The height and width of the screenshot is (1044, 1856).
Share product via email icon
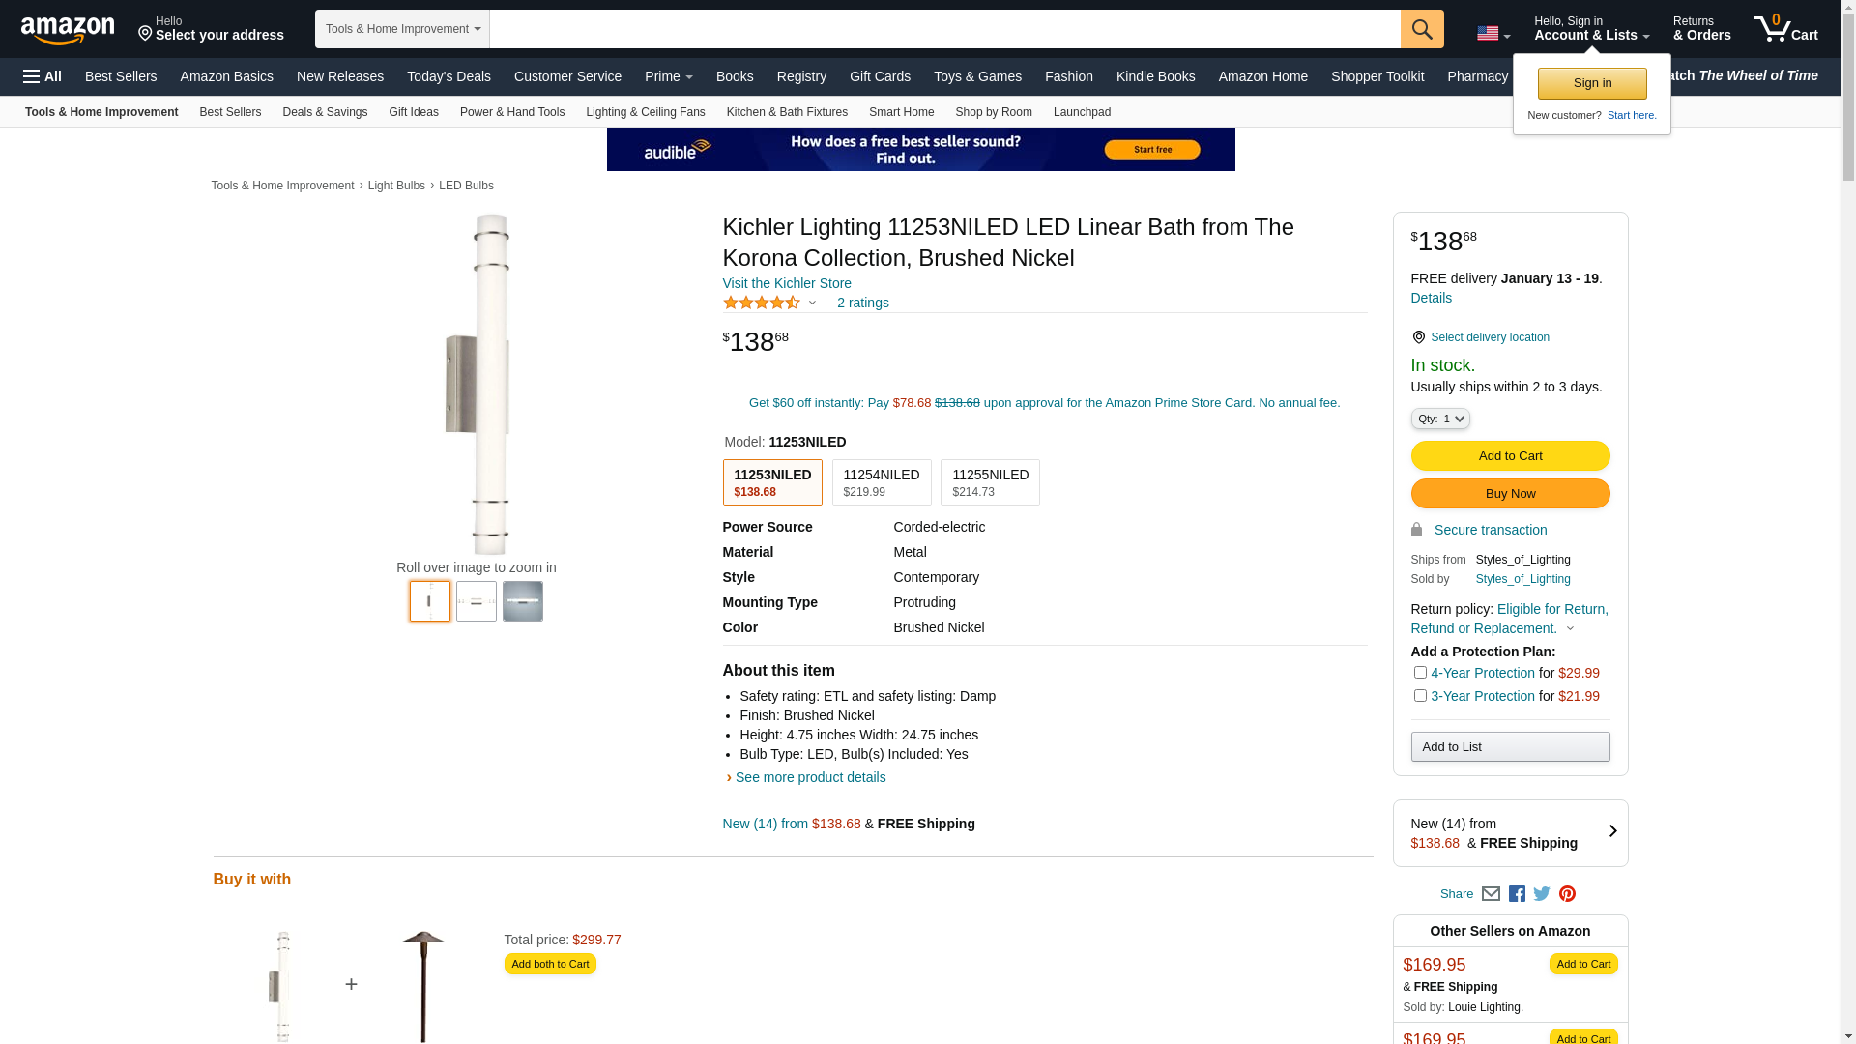[x=1491, y=894]
